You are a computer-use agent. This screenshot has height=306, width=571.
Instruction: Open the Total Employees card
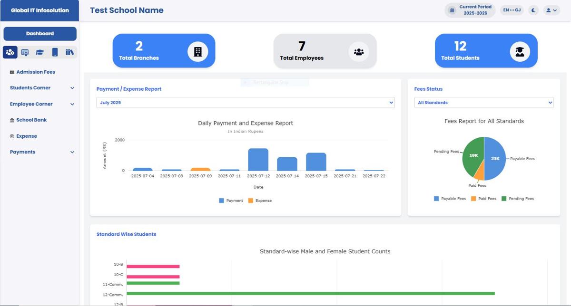click(x=325, y=51)
